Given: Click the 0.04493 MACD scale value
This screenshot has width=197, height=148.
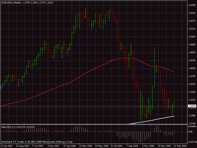Looking at the screenshot, I should coord(192,126).
